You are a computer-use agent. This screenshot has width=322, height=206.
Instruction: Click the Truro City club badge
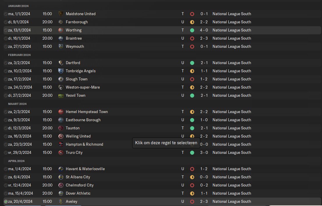61,153
